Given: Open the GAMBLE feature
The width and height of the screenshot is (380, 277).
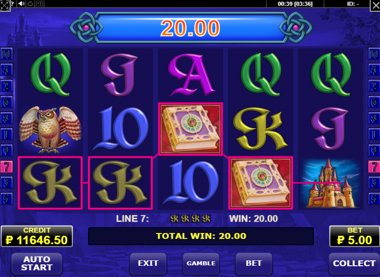Looking at the screenshot, I should click(x=201, y=263).
